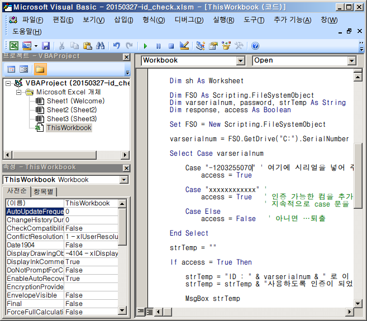Screen dimensions: 367x321
Task: Click the MsgBox strTemp code line
Action: point(212,299)
